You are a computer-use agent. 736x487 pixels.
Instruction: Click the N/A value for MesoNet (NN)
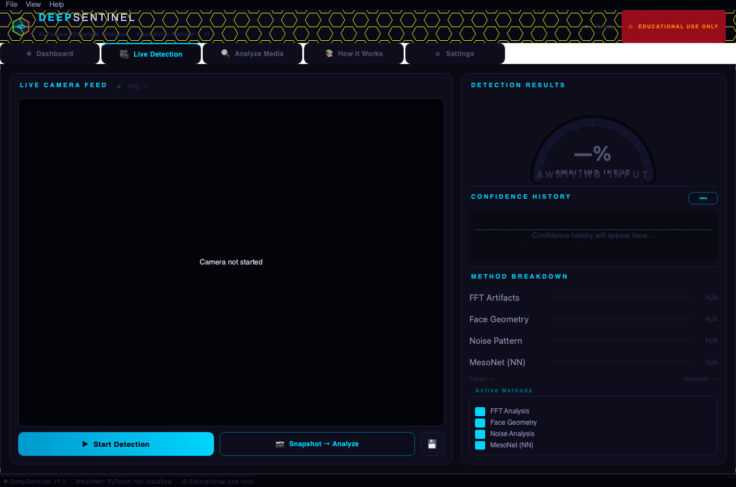coord(711,362)
